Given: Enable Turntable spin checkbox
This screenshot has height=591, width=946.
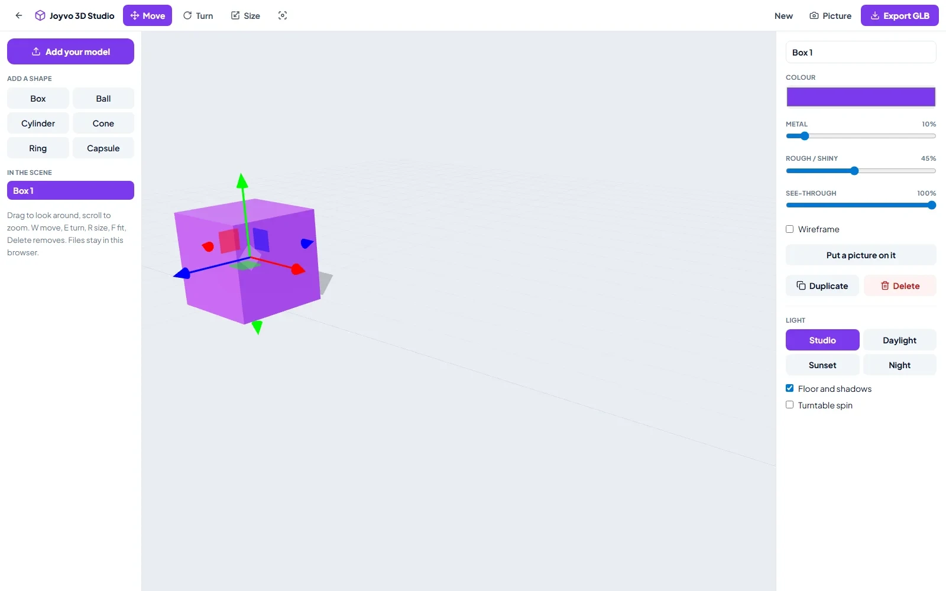Looking at the screenshot, I should 789,405.
